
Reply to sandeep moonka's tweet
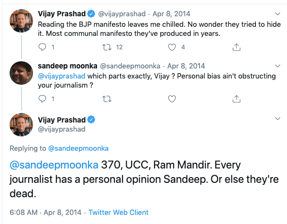42,99
